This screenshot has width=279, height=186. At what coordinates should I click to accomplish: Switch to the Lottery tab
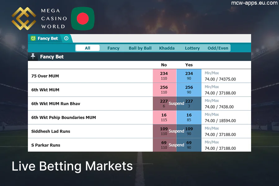[192, 48]
